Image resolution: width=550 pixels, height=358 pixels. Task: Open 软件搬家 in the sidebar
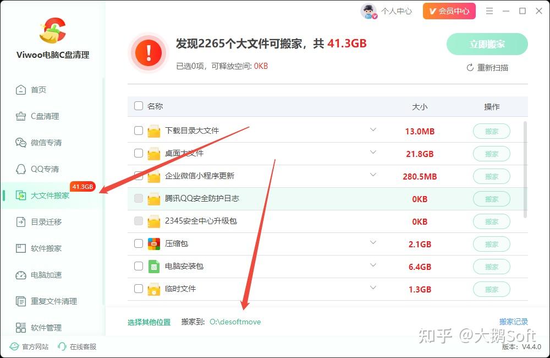[x=46, y=248]
